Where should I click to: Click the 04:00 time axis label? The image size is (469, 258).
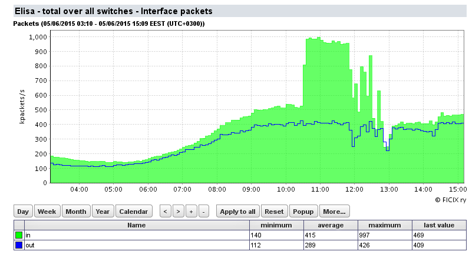(79, 189)
